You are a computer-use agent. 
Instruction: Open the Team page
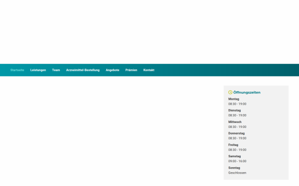pos(56,70)
